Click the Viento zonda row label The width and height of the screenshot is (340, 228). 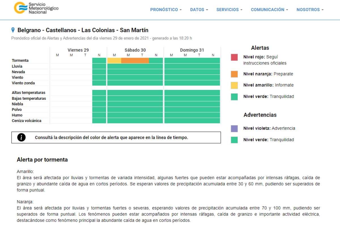23,83
